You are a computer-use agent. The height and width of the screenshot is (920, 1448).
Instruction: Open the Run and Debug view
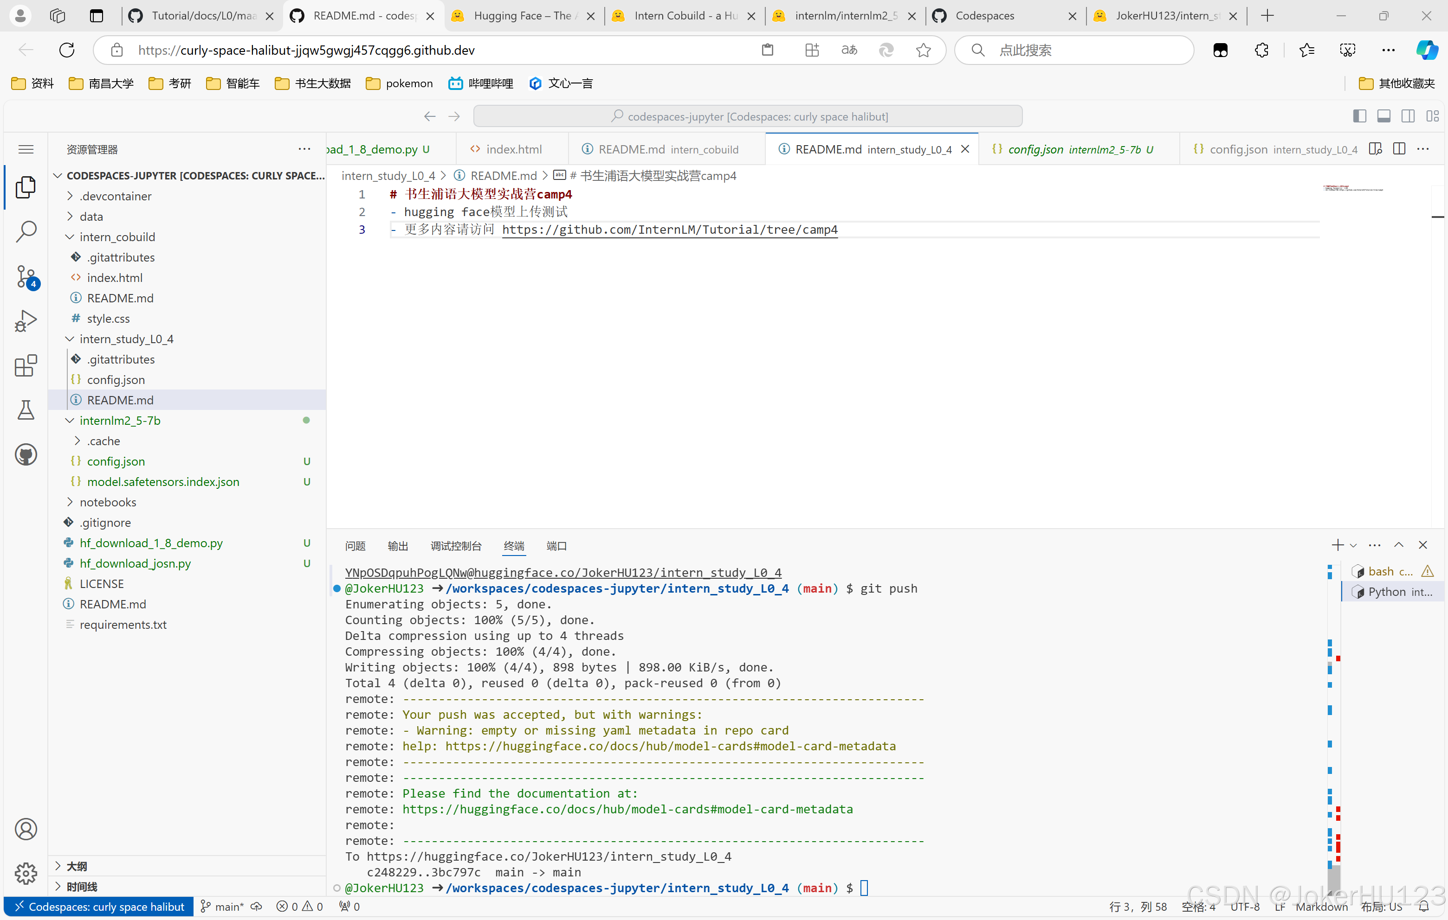tap(26, 321)
